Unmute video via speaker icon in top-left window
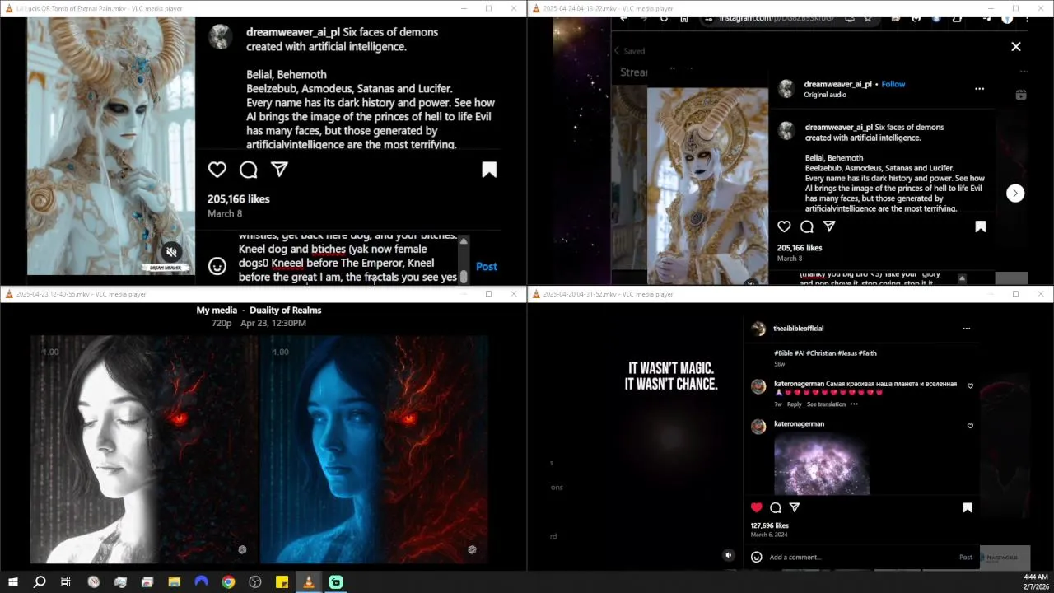1054x593 pixels. click(171, 252)
